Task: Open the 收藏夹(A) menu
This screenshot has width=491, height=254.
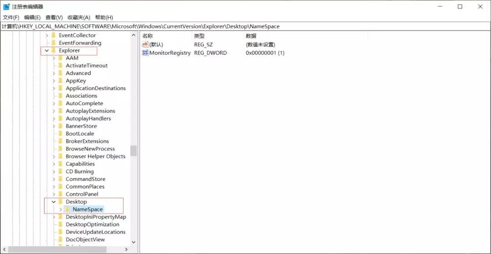Action: pos(79,18)
